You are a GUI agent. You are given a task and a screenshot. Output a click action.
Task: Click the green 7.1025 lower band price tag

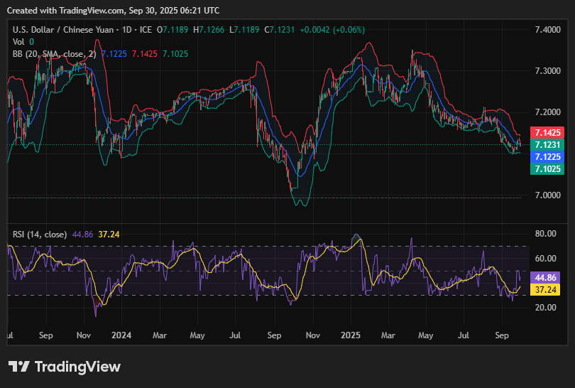[x=547, y=168]
